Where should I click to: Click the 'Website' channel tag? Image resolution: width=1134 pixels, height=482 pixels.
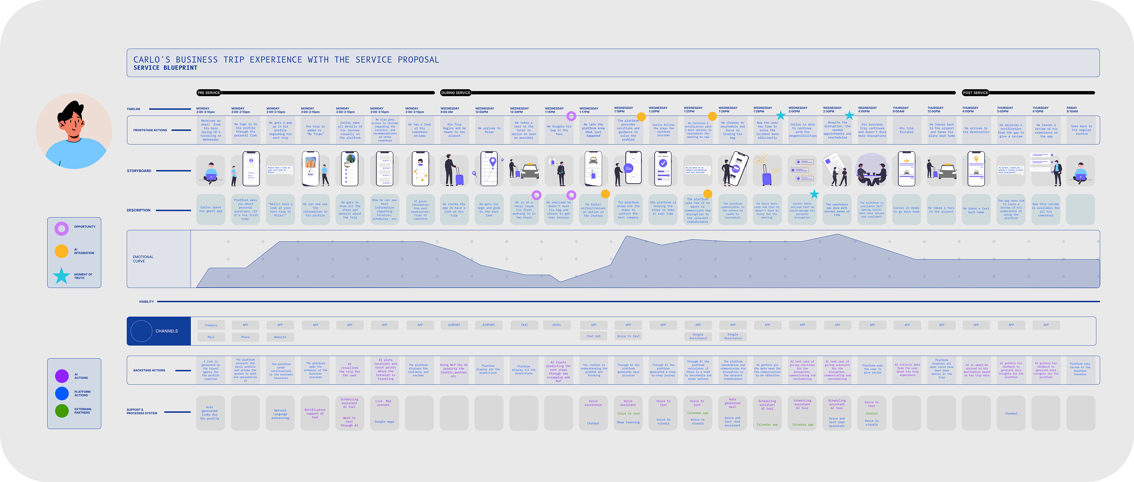[280, 337]
